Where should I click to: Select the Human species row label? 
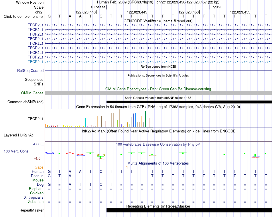point(38,171)
